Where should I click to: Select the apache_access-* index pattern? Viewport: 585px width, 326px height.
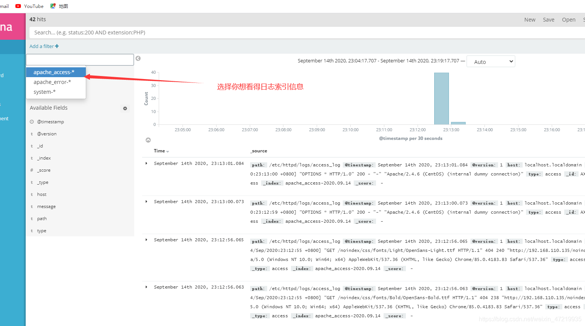click(56, 72)
